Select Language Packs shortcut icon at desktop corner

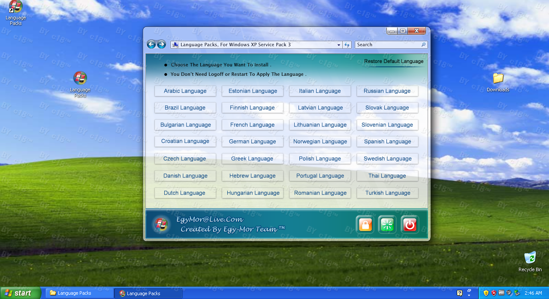click(15, 13)
